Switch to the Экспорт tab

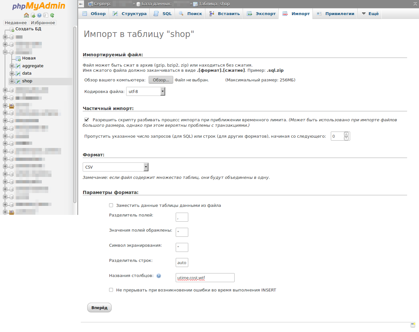pyautogui.click(x=261, y=14)
